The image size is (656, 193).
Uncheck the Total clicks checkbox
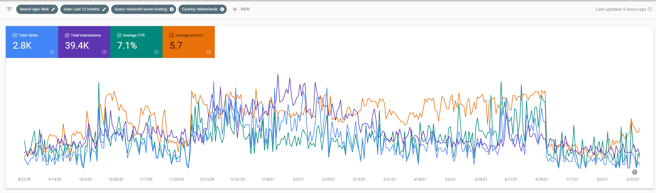(x=15, y=35)
